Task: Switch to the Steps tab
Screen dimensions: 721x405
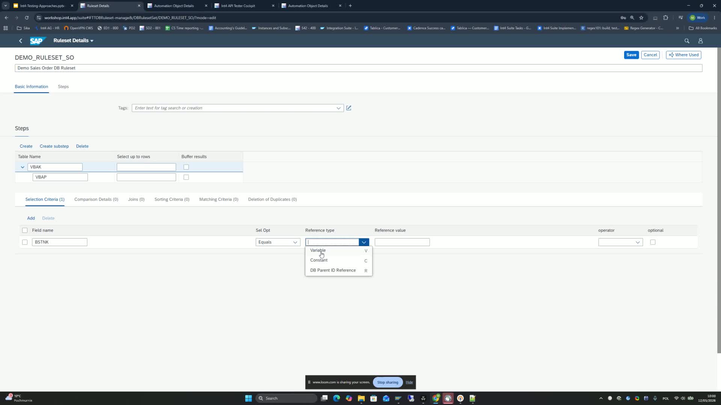Action: 63,87
